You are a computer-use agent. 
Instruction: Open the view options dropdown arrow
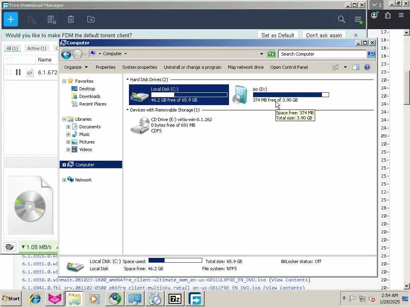click(345, 67)
